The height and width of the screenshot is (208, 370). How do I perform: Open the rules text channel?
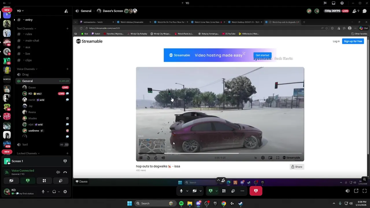click(43, 34)
